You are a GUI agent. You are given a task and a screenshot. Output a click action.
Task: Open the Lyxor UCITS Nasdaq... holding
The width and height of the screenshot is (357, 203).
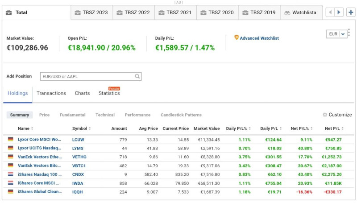tap(39, 148)
